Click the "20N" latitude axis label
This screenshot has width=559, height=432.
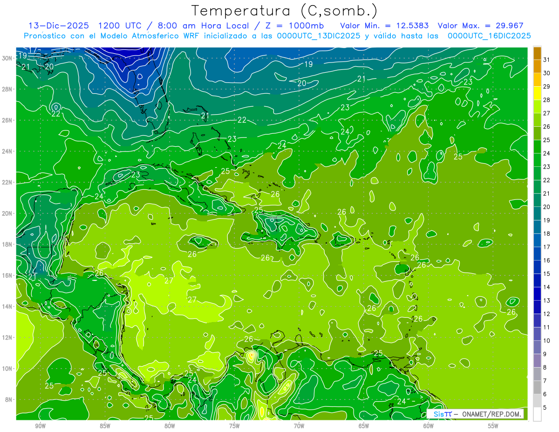coord(7,213)
